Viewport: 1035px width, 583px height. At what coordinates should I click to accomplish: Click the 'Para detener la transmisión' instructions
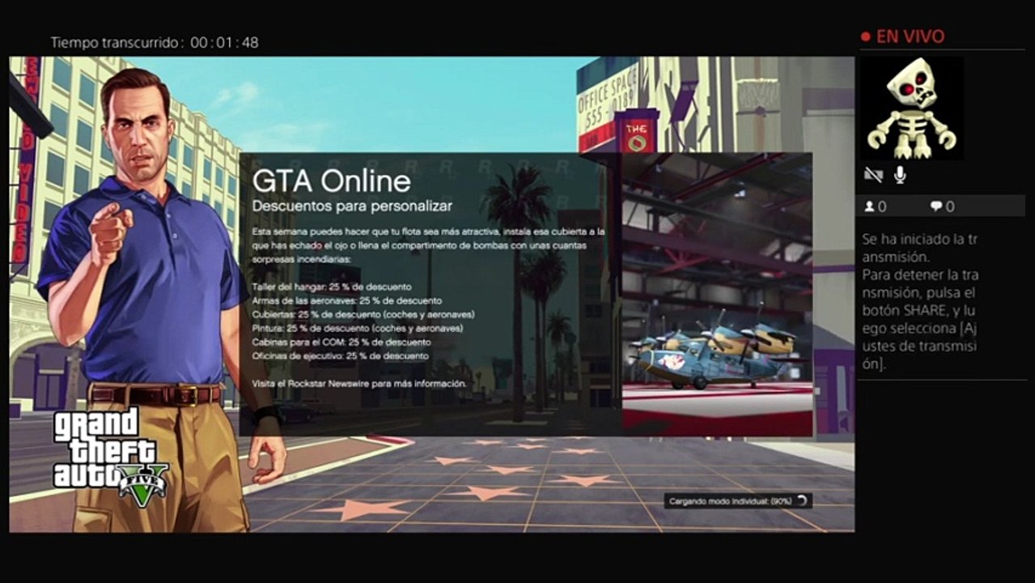(920, 319)
